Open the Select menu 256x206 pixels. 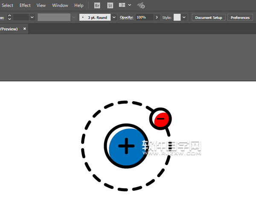pyautogui.click(x=7, y=6)
